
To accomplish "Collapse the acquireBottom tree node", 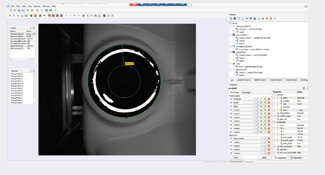I will point(230,35).
